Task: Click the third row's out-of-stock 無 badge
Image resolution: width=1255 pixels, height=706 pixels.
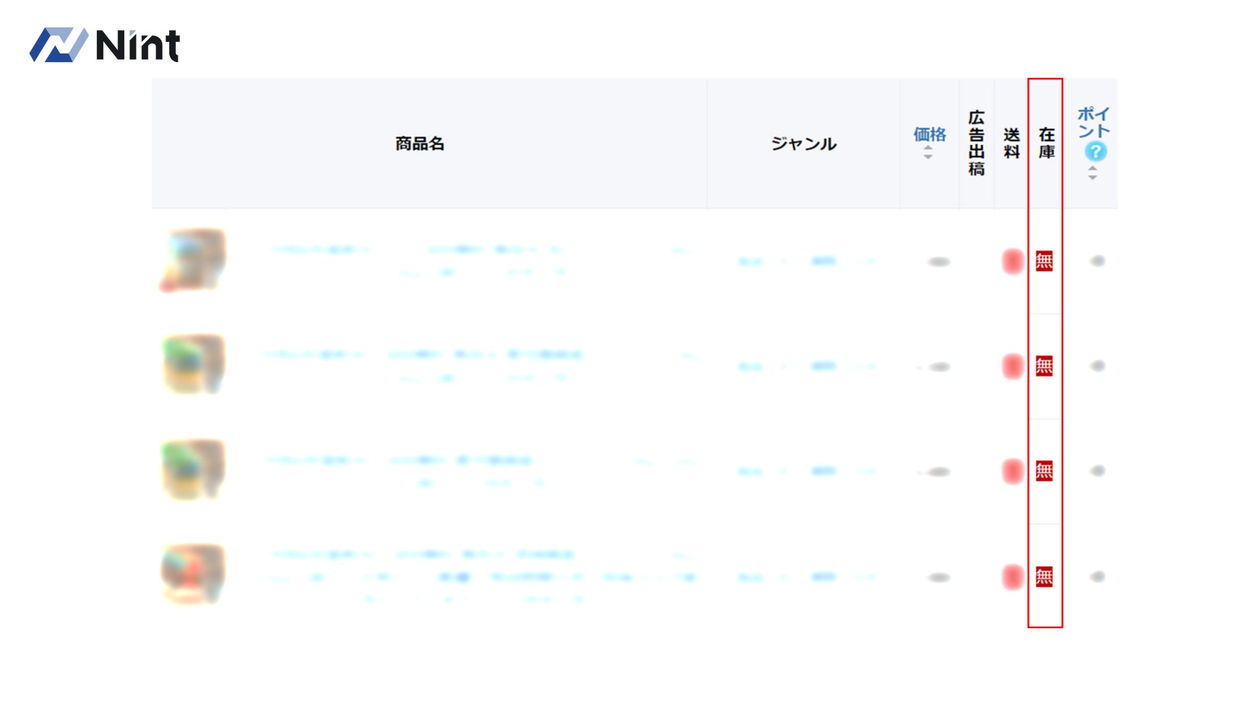Action: (1044, 471)
